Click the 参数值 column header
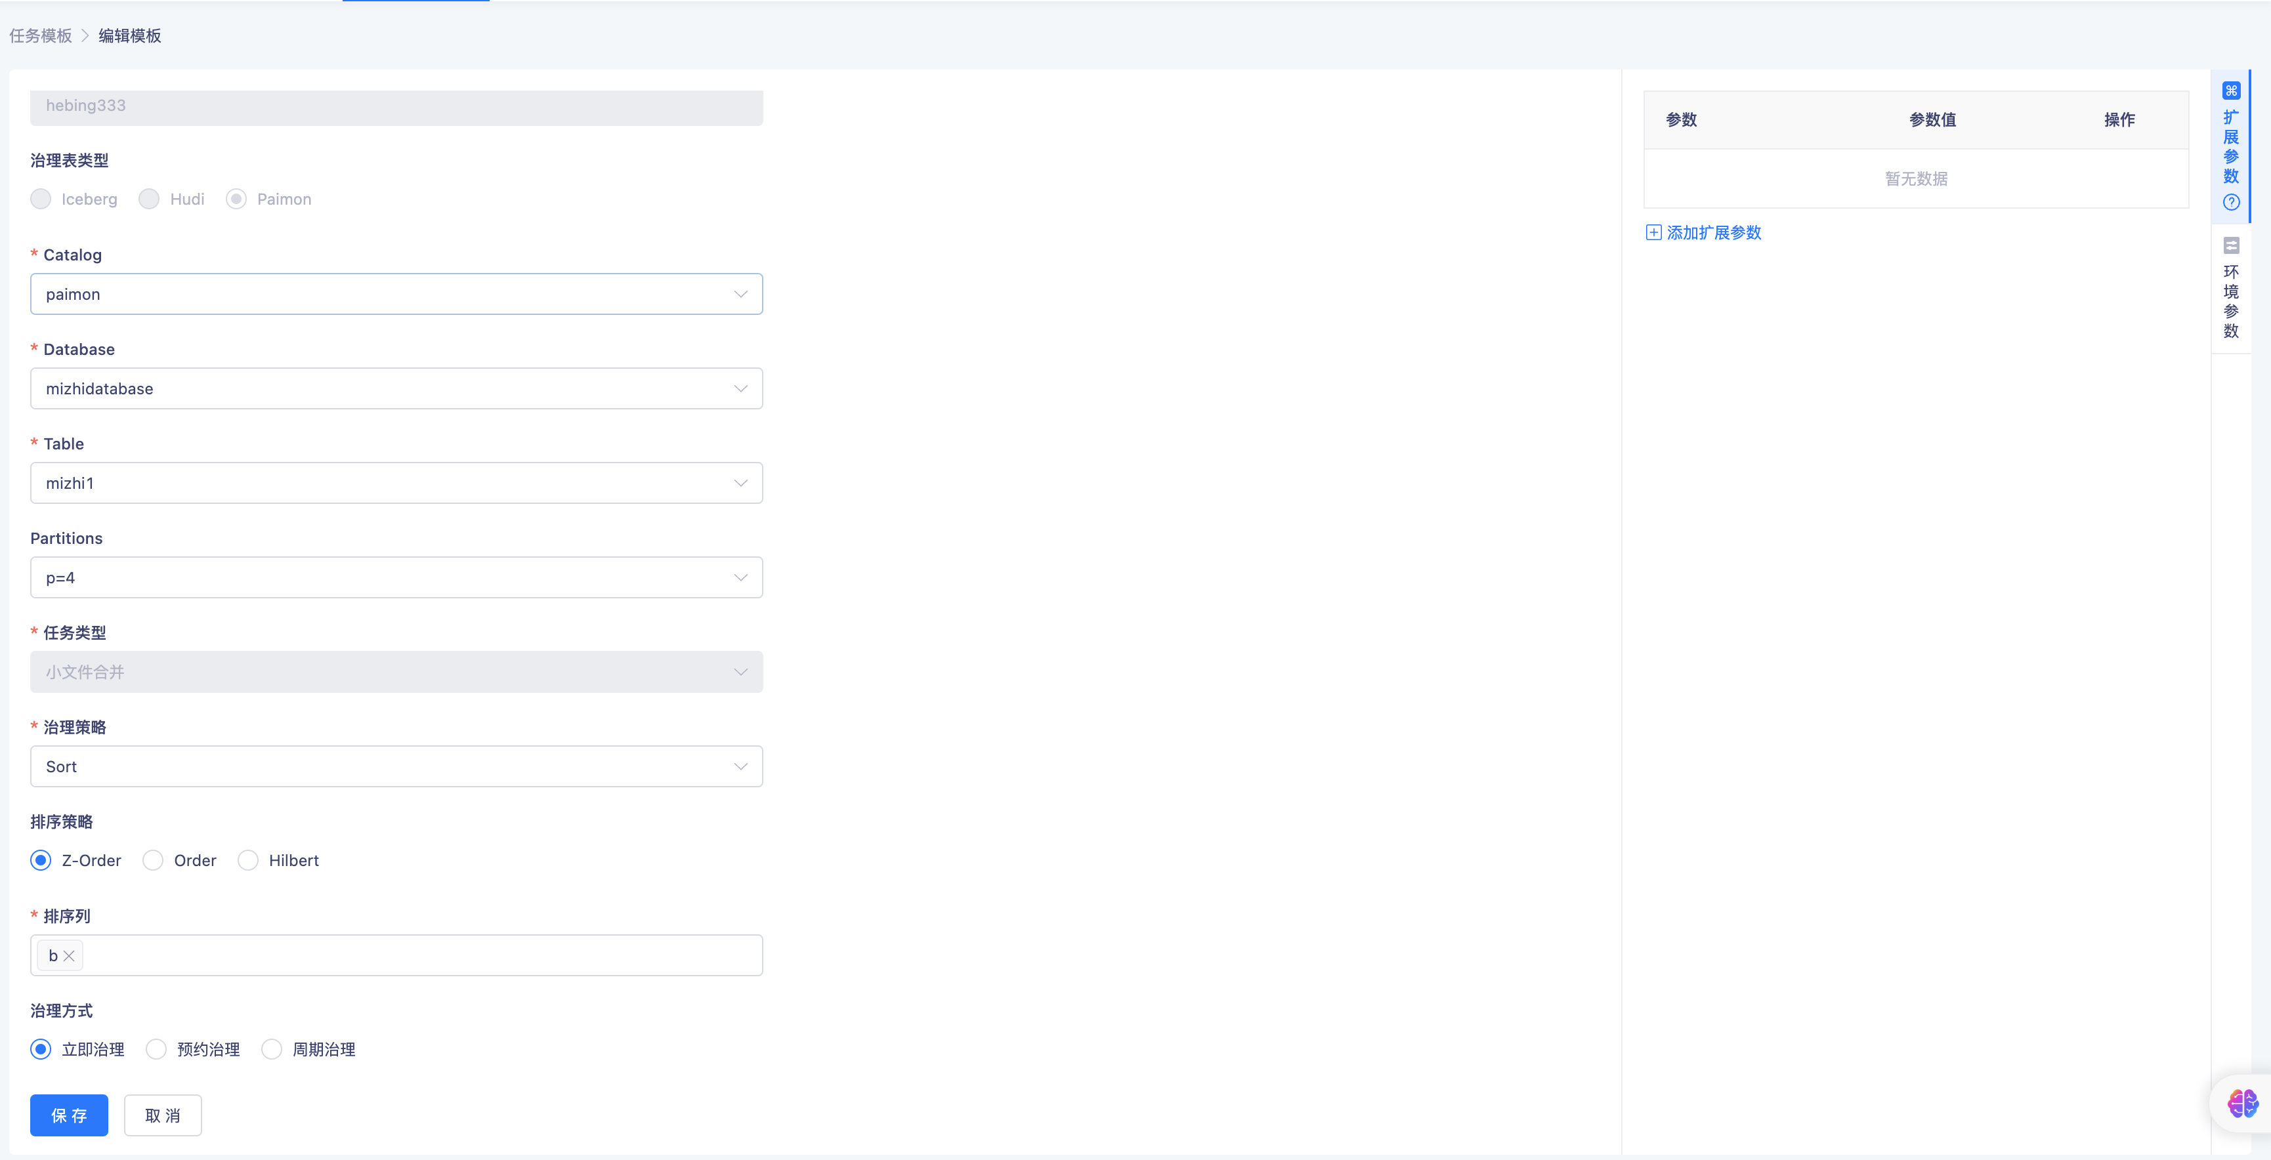This screenshot has width=2271, height=1160. [x=1932, y=120]
